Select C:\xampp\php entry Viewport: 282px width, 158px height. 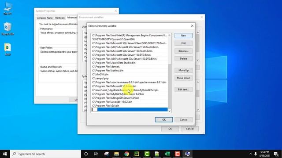[130, 78]
